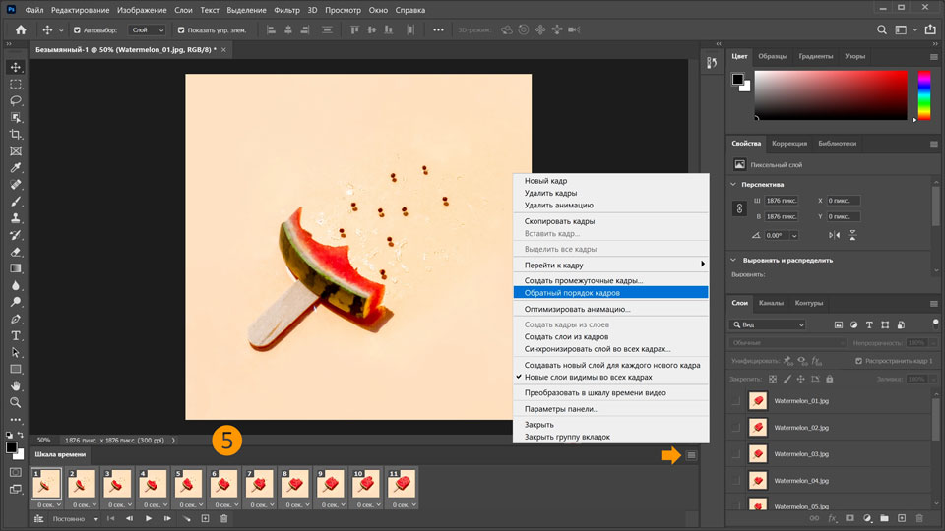This screenshot has width=945, height=531.
Task: Pick the Eyedropper tool
Action: tap(16, 167)
